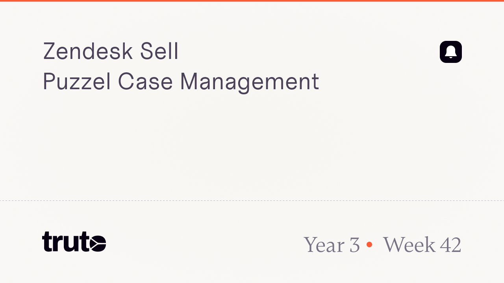Click the word 'Management'
Screen dimensions: 504x283
point(249,82)
